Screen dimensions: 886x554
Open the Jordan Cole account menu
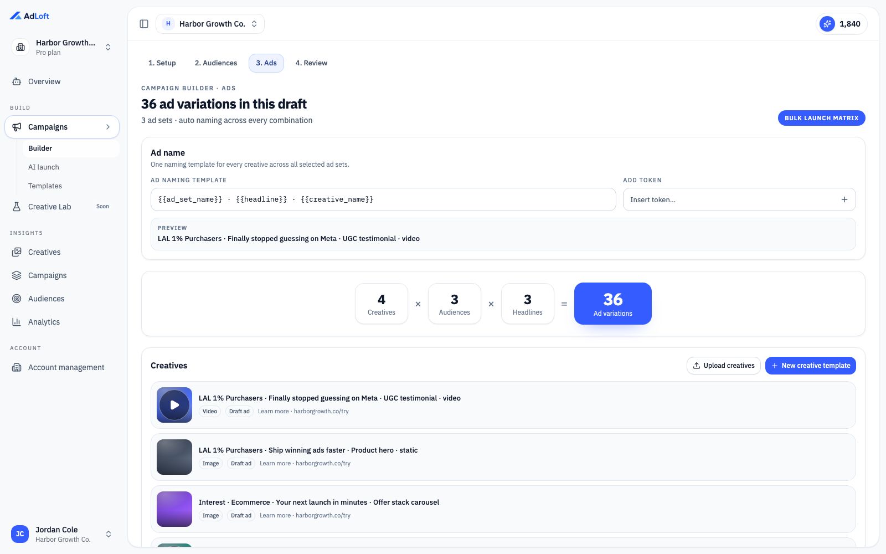pyautogui.click(x=62, y=534)
